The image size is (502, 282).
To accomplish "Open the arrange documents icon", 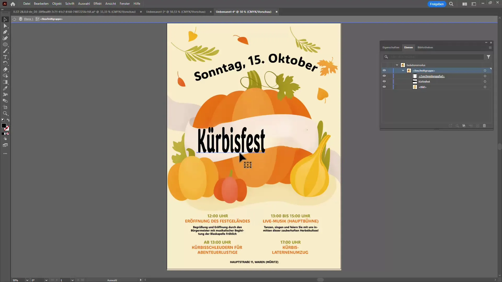I will tap(465, 4).
